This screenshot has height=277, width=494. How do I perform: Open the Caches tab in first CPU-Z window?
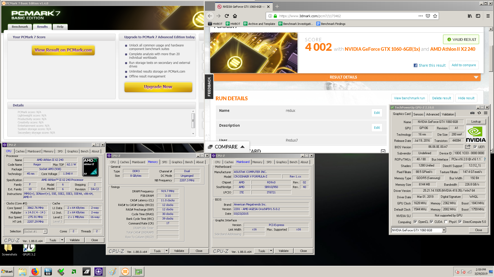point(20,151)
